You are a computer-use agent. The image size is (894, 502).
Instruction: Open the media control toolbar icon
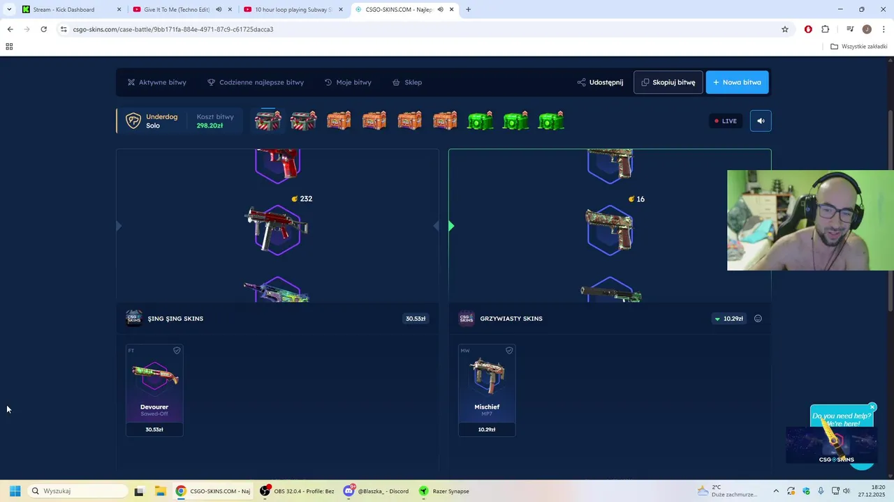850,29
